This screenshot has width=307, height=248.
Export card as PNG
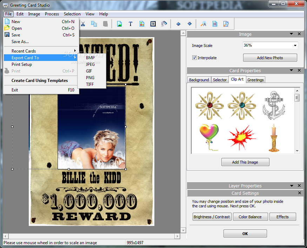click(92, 77)
